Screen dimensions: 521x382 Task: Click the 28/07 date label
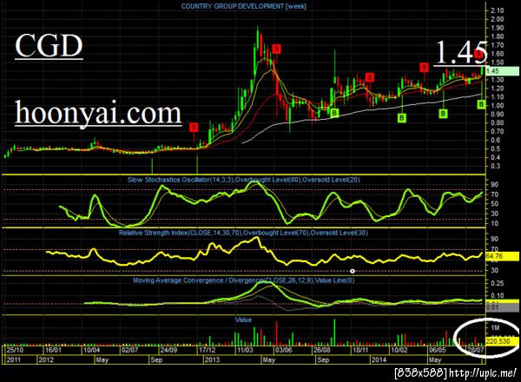click(x=476, y=350)
